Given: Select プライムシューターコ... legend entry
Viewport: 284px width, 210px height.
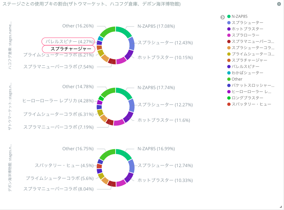Looking at the screenshot, I should 253,54.
